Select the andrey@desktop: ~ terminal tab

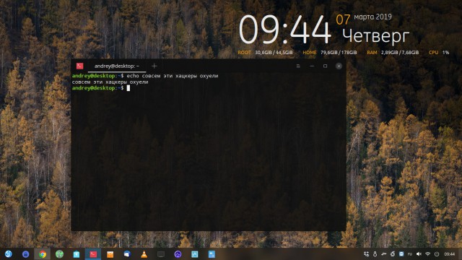pyautogui.click(x=117, y=66)
